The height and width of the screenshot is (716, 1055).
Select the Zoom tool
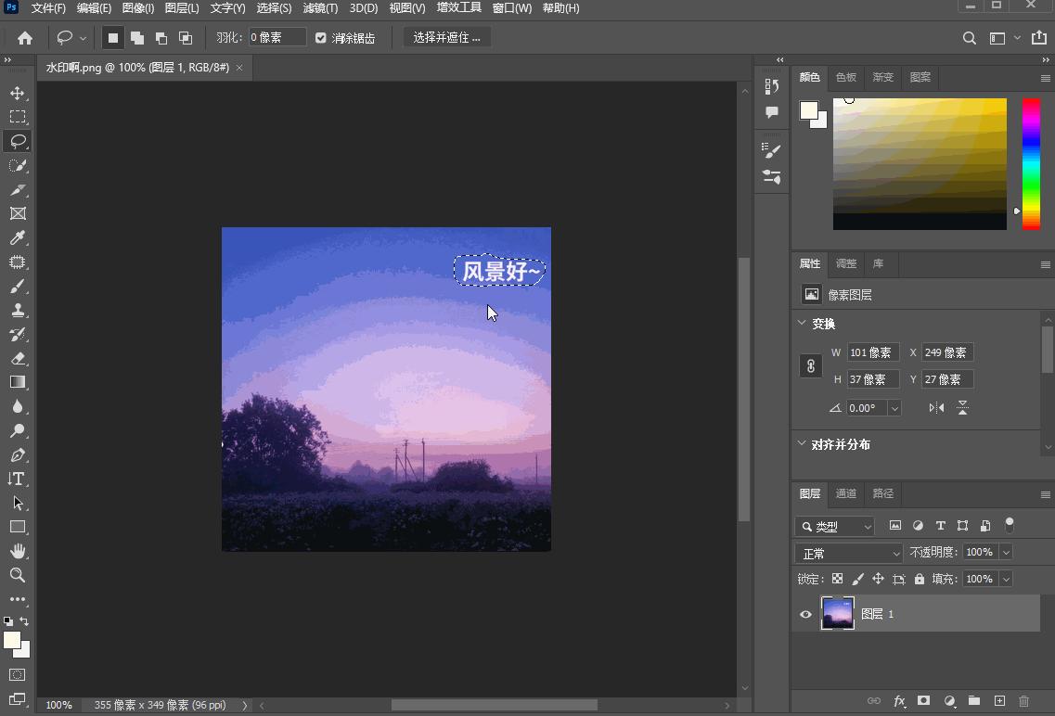click(x=17, y=575)
